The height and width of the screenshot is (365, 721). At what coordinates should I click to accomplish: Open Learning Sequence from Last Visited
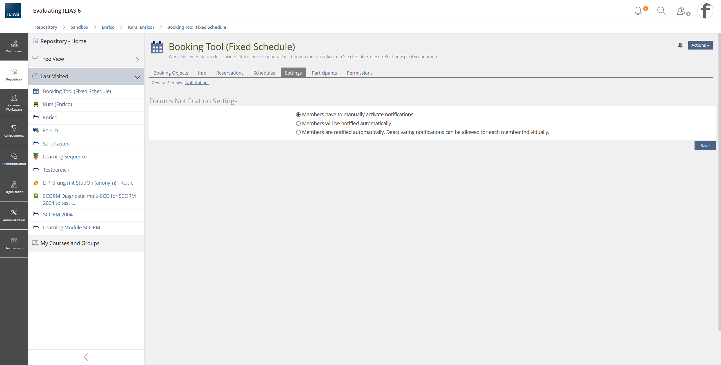click(65, 157)
